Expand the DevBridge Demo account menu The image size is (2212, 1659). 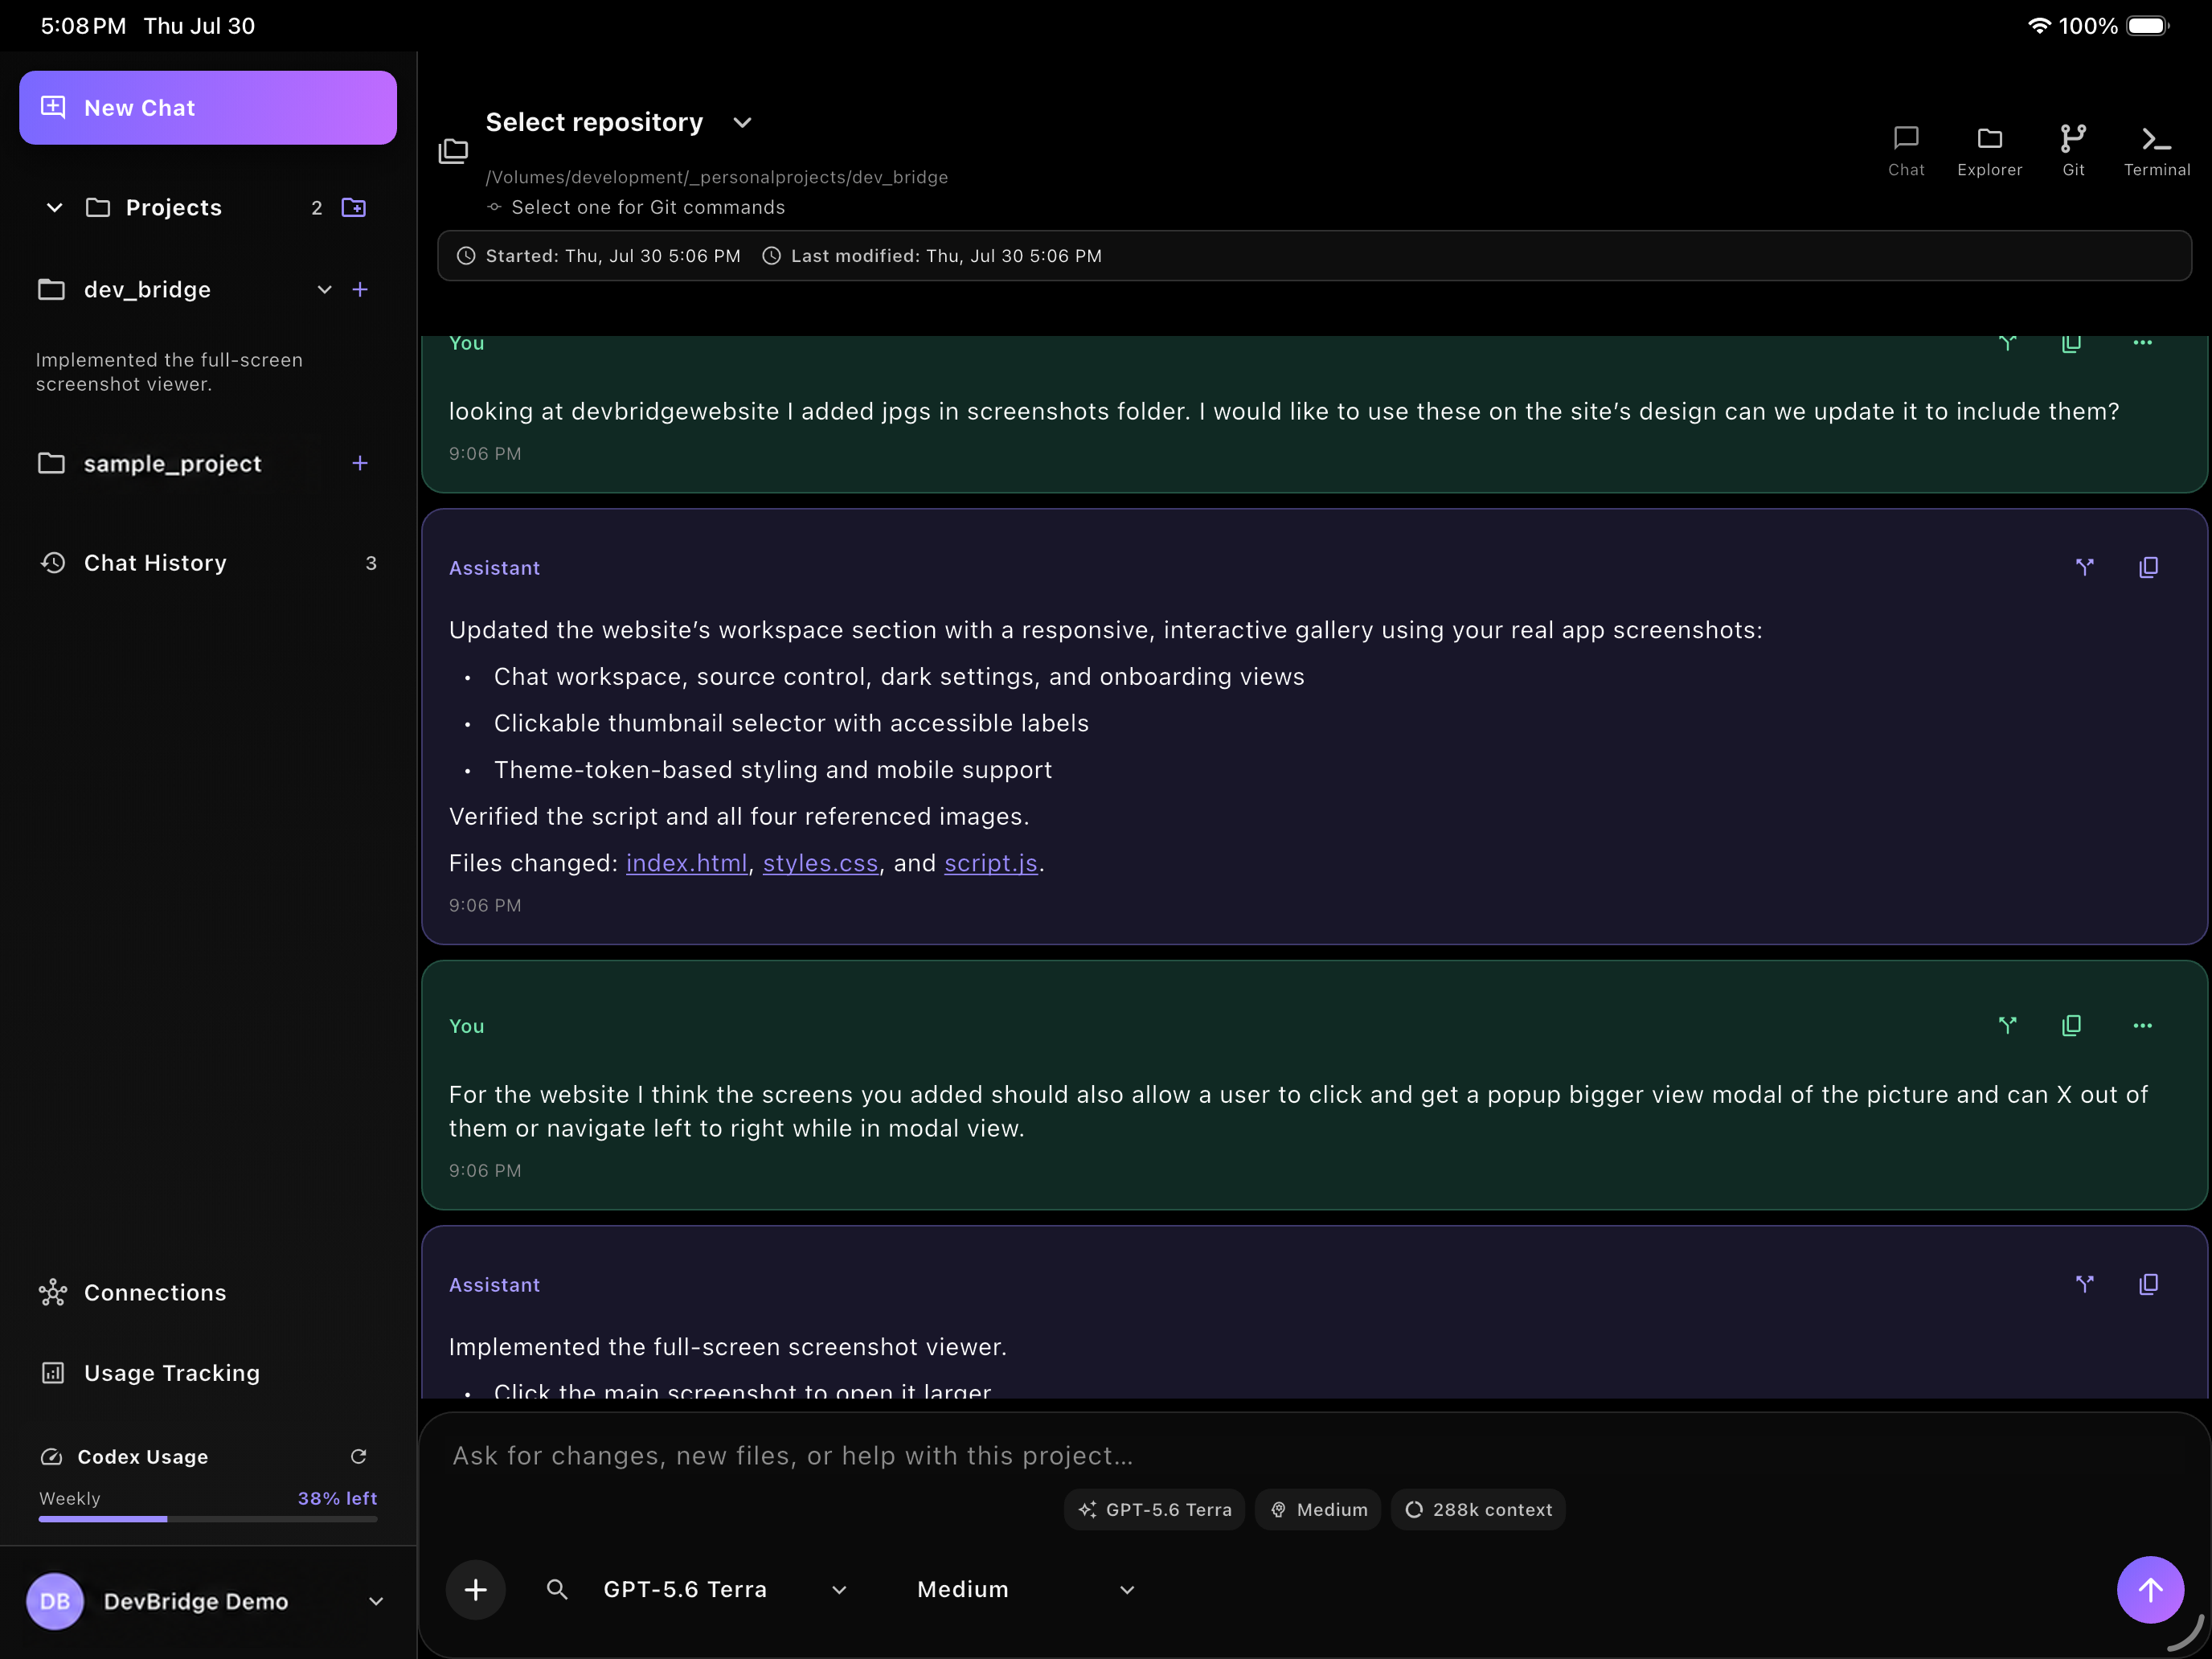coord(376,1601)
